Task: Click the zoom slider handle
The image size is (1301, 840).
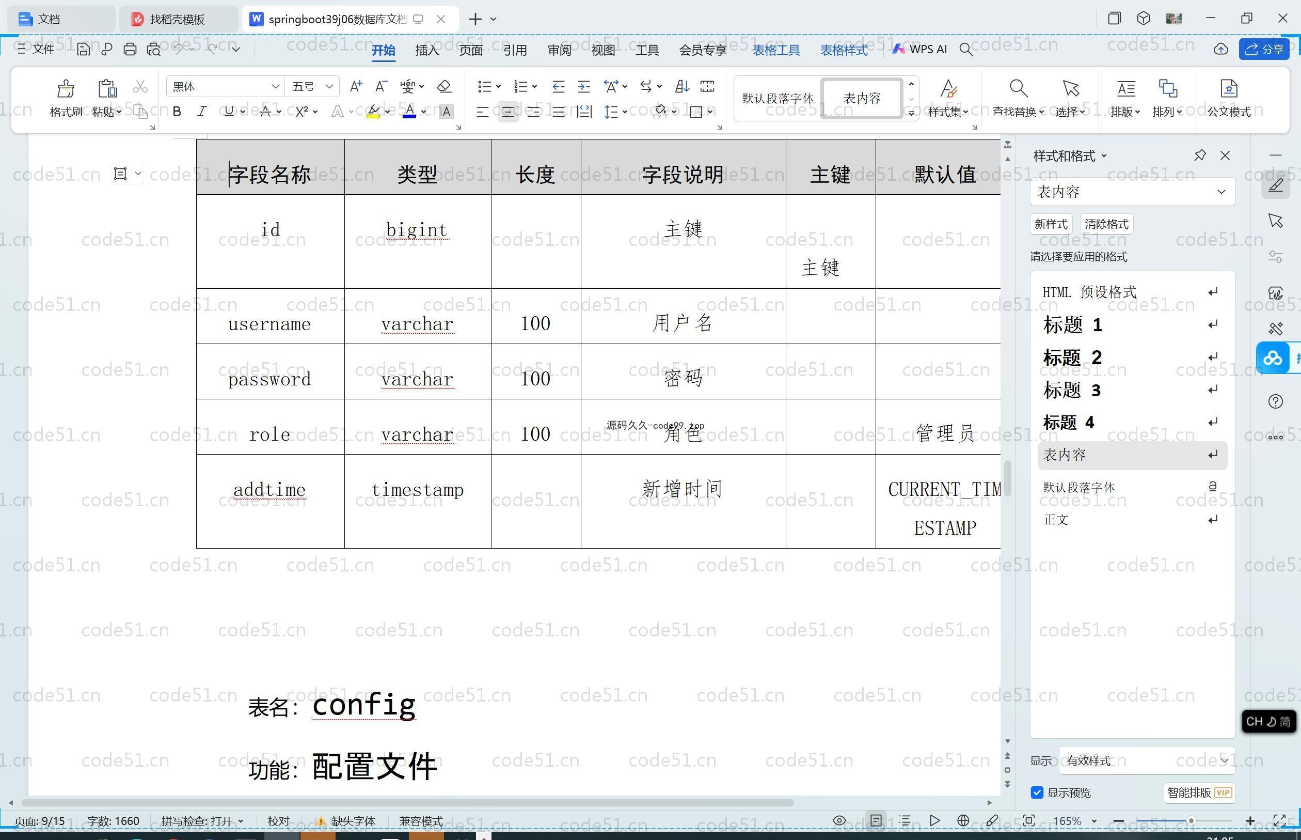Action: click(1191, 820)
